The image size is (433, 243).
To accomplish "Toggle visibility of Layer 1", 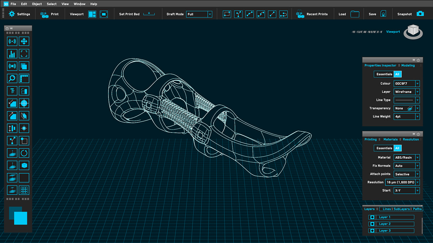I will pyautogui.click(x=372, y=217).
